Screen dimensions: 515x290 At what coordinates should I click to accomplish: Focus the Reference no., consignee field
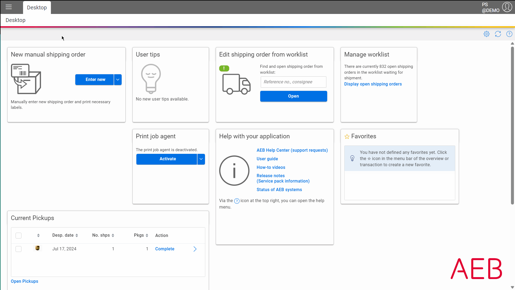[x=293, y=82]
